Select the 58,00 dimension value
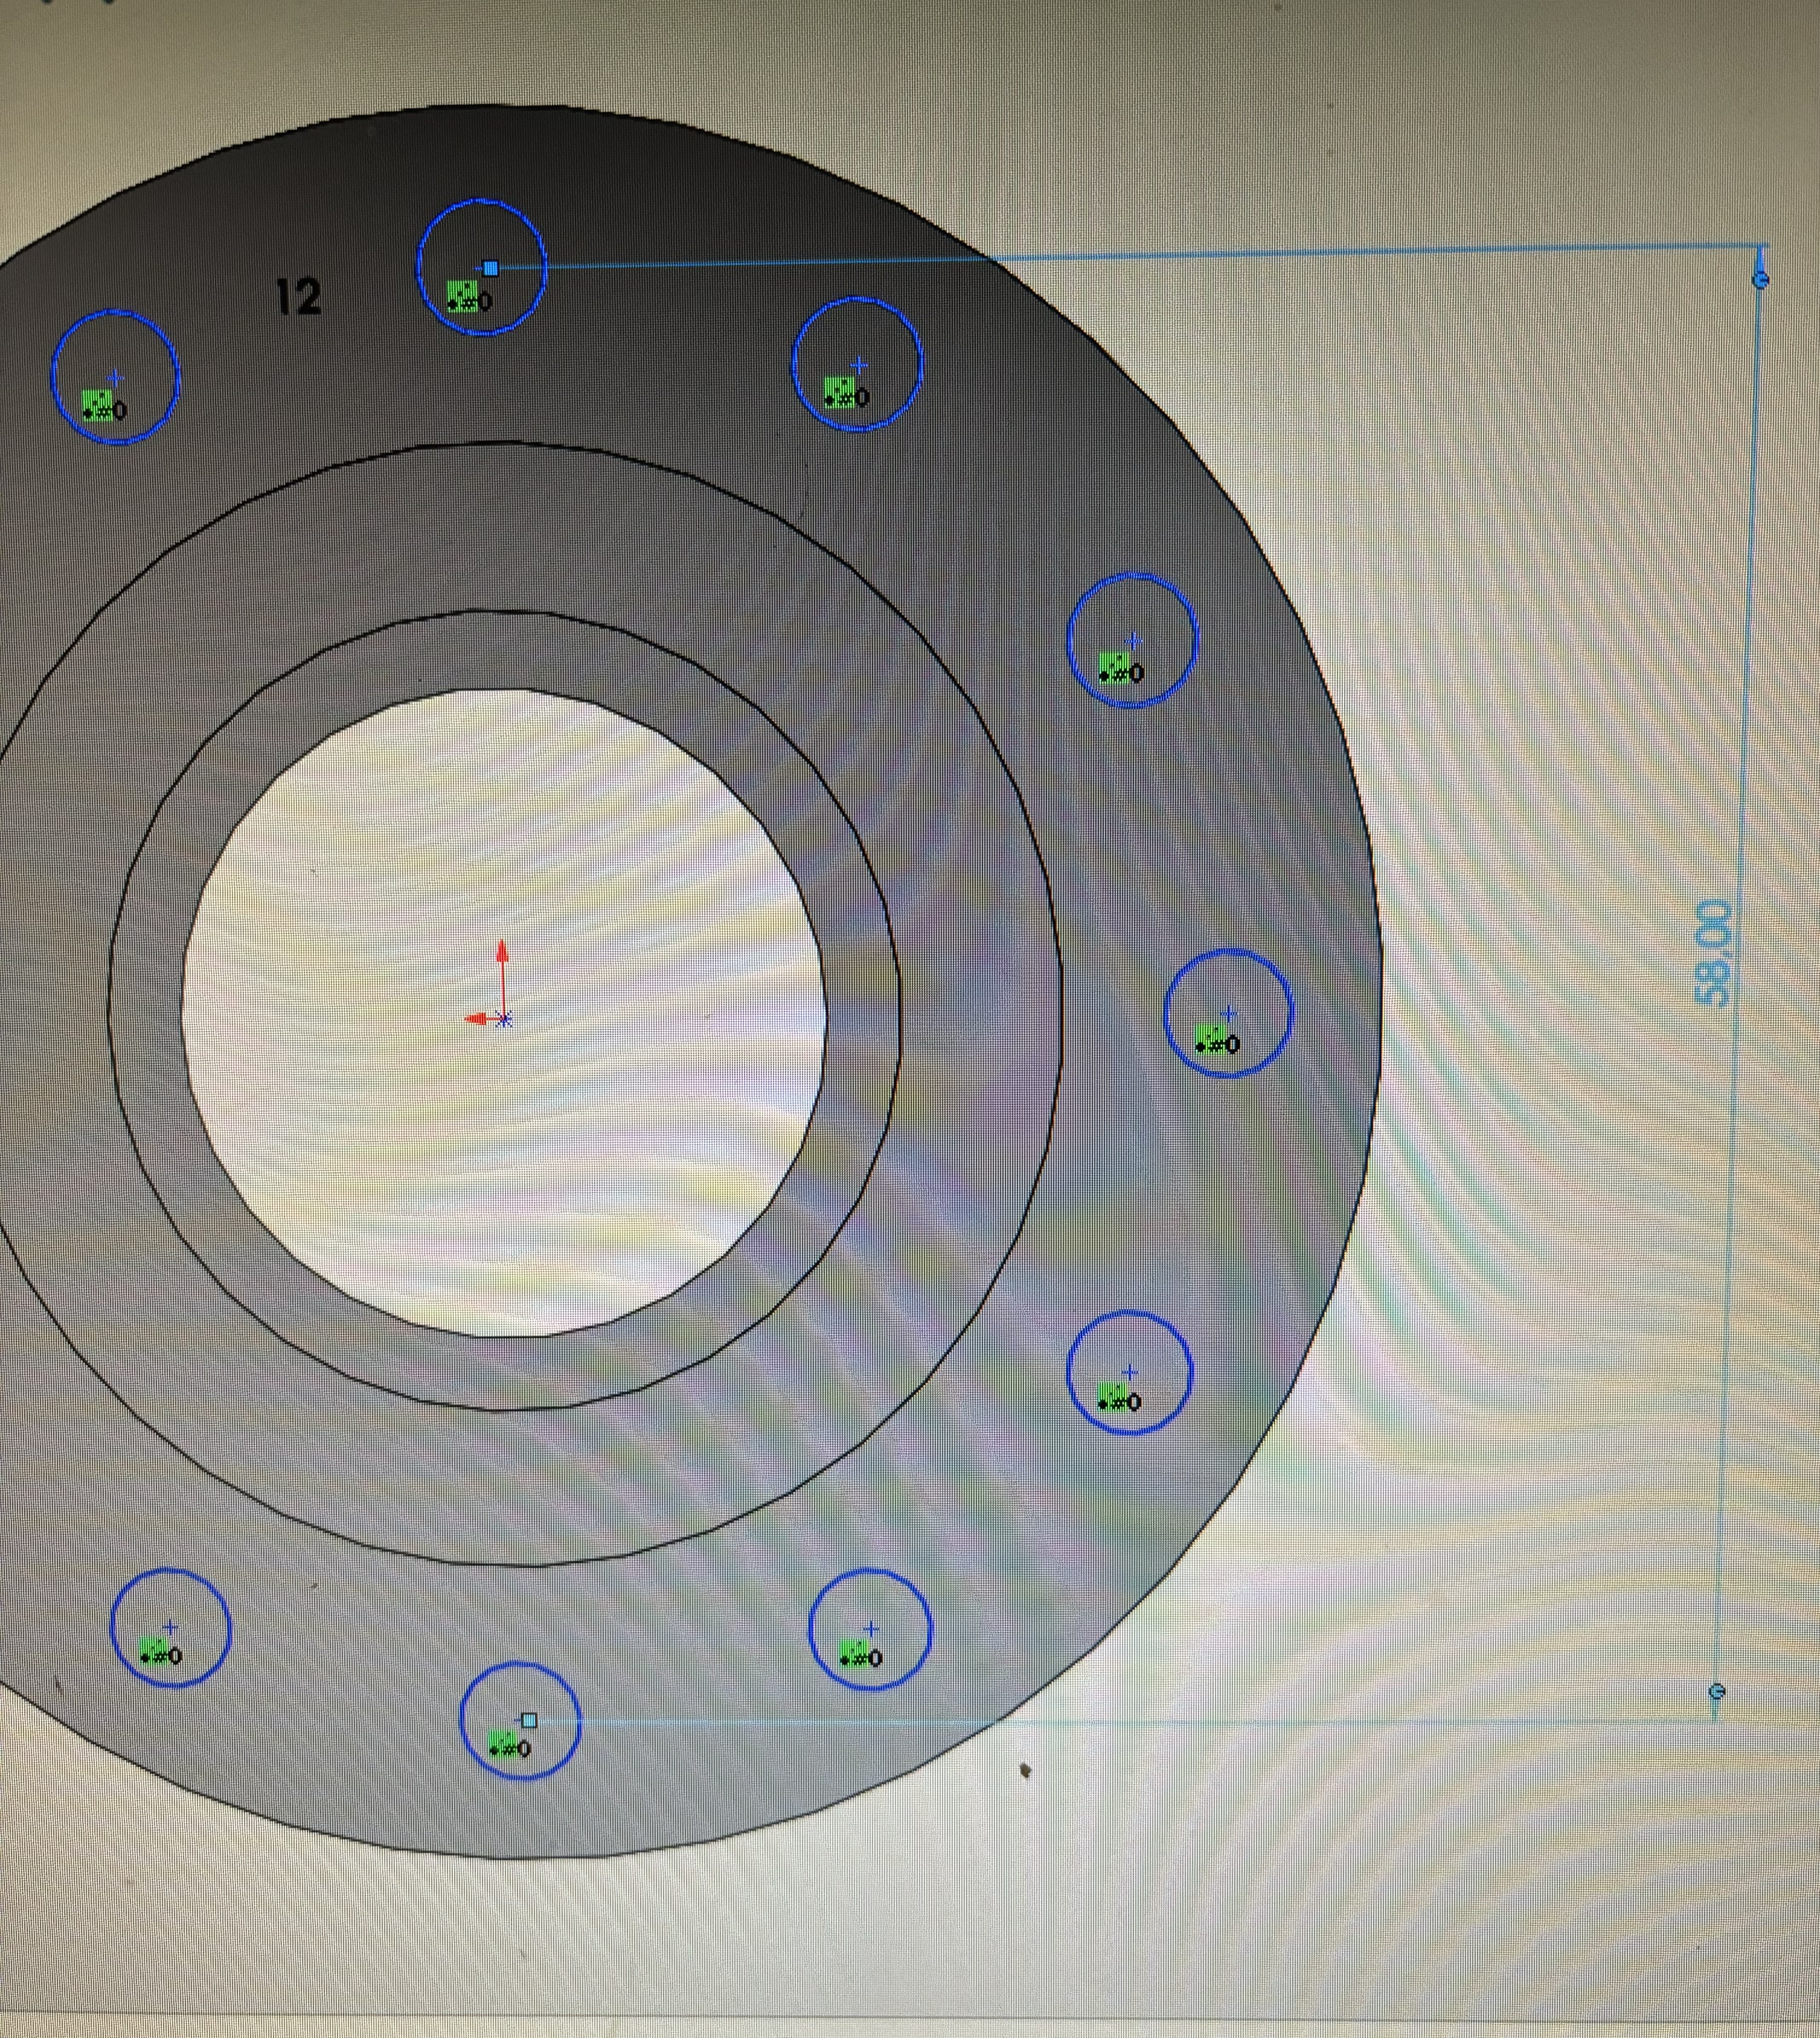 (x=1713, y=953)
